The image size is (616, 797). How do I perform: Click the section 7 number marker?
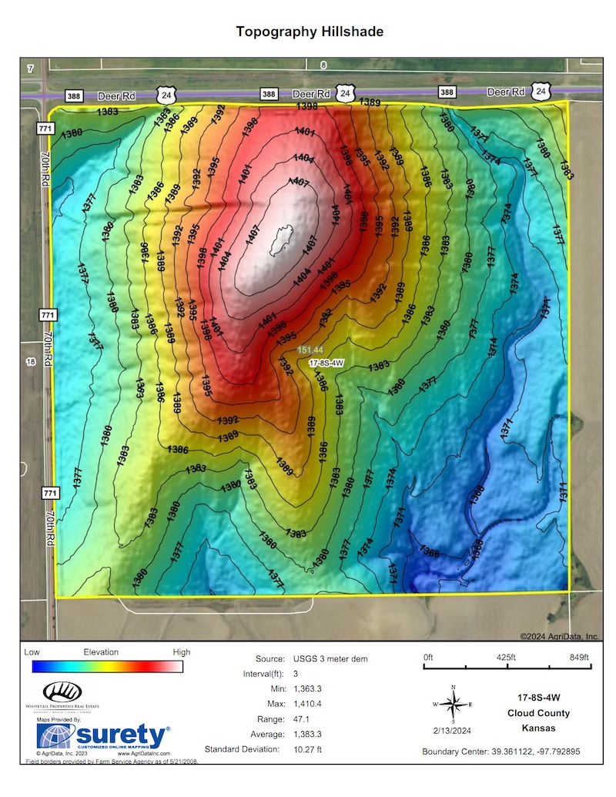pyautogui.click(x=30, y=69)
